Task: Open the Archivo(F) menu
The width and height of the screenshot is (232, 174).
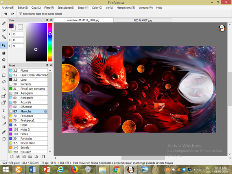Action: click(x=8, y=8)
